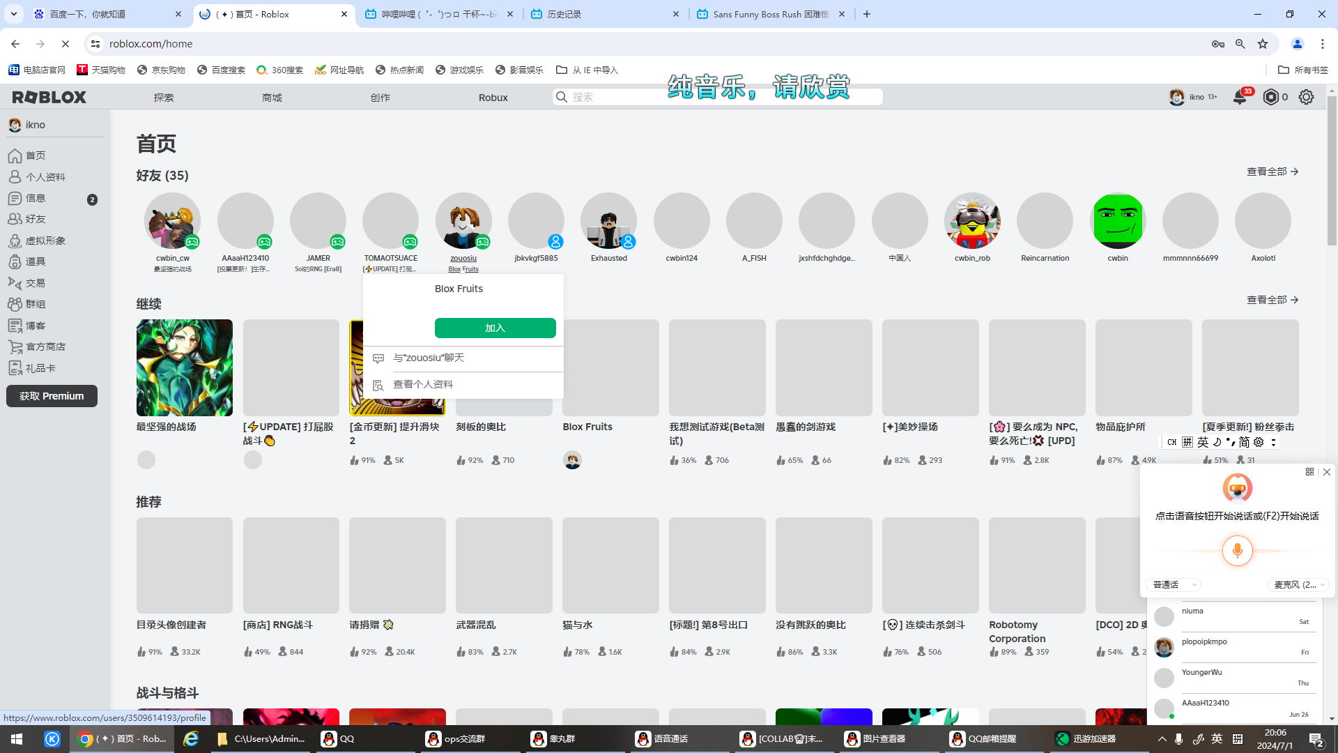The height and width of the screenshot is (753, 1338).
Task: Switch to the 百度一下 tab
Action: pos(107,14)
